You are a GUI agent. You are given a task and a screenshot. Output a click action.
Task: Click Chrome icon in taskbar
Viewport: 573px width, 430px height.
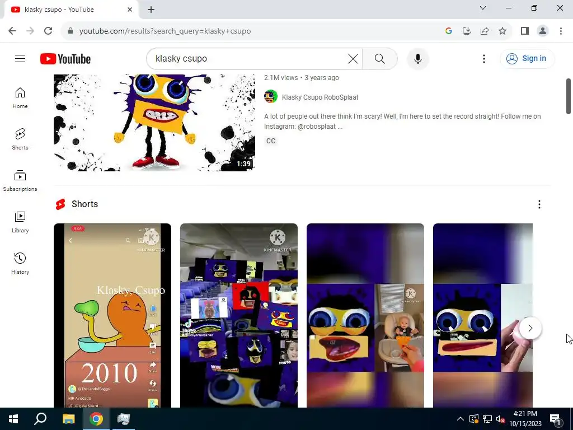click(96, 419)
